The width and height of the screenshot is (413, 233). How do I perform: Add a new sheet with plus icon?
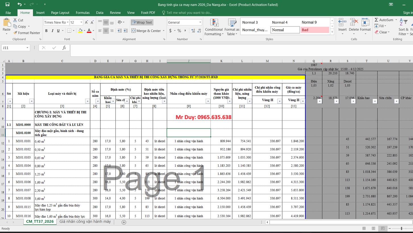click(x=124, y=222)
